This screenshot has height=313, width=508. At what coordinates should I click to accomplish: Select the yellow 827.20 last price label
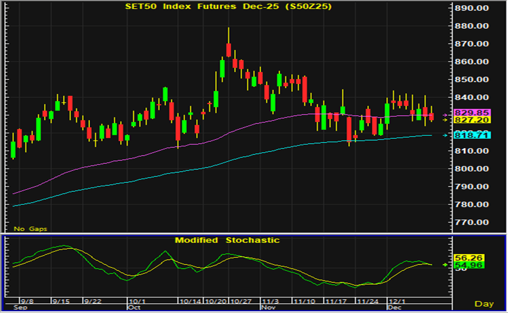click(x=472, y=120)
